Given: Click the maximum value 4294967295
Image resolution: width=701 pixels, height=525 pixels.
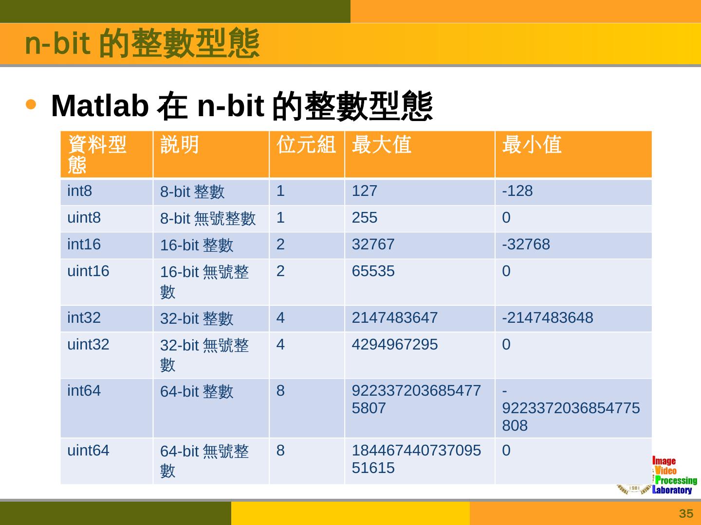Looking at the screenshot, I should pos(395,345).
